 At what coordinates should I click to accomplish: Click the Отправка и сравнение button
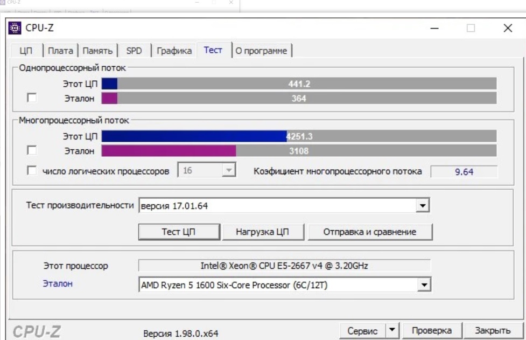coord(370,232)
